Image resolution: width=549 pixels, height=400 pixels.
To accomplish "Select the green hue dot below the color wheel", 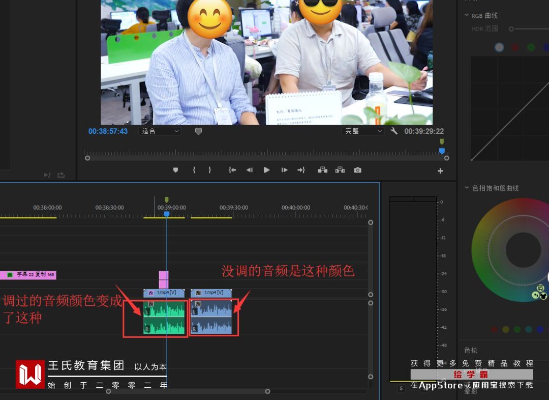I will [517, 329].
